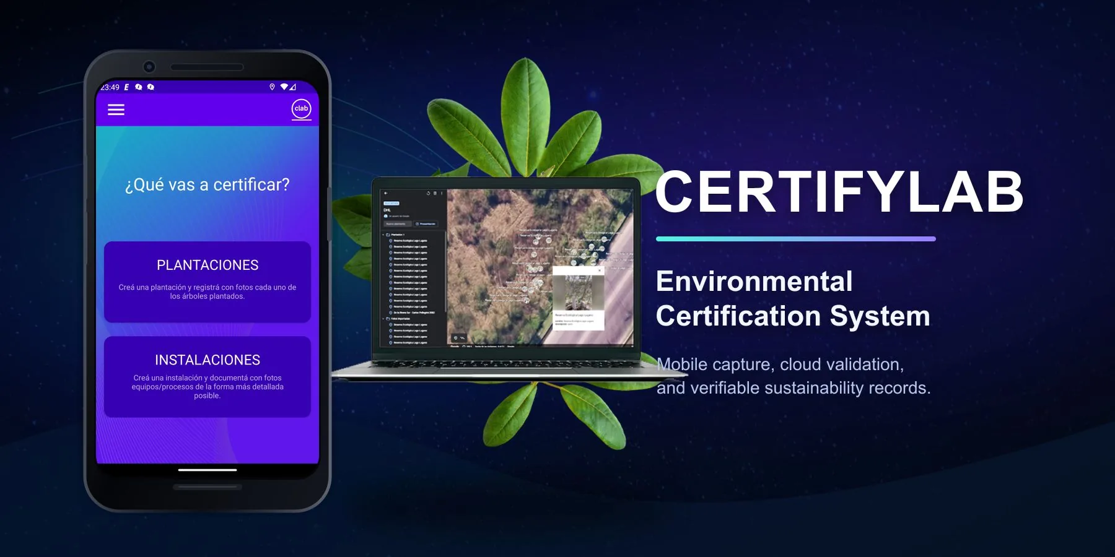
Task: Collapse the Fotos importantes folder in the tree
Action: click(383, 319)
